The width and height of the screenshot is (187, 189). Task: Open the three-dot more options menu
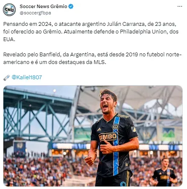(x=180, y=6)
